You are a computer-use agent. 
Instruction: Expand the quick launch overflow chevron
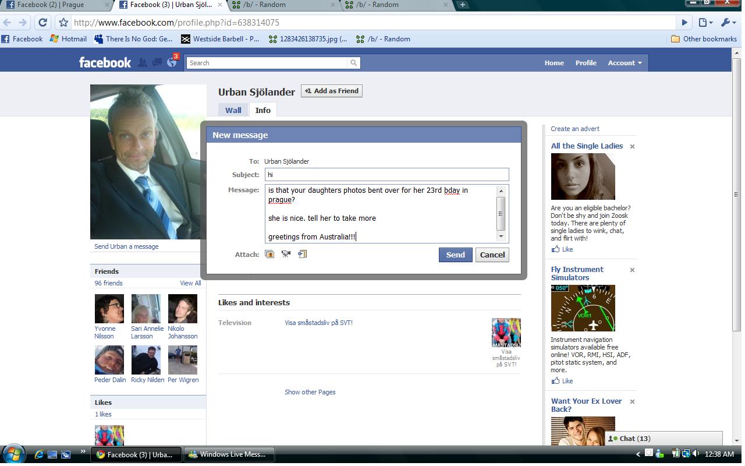82,451
